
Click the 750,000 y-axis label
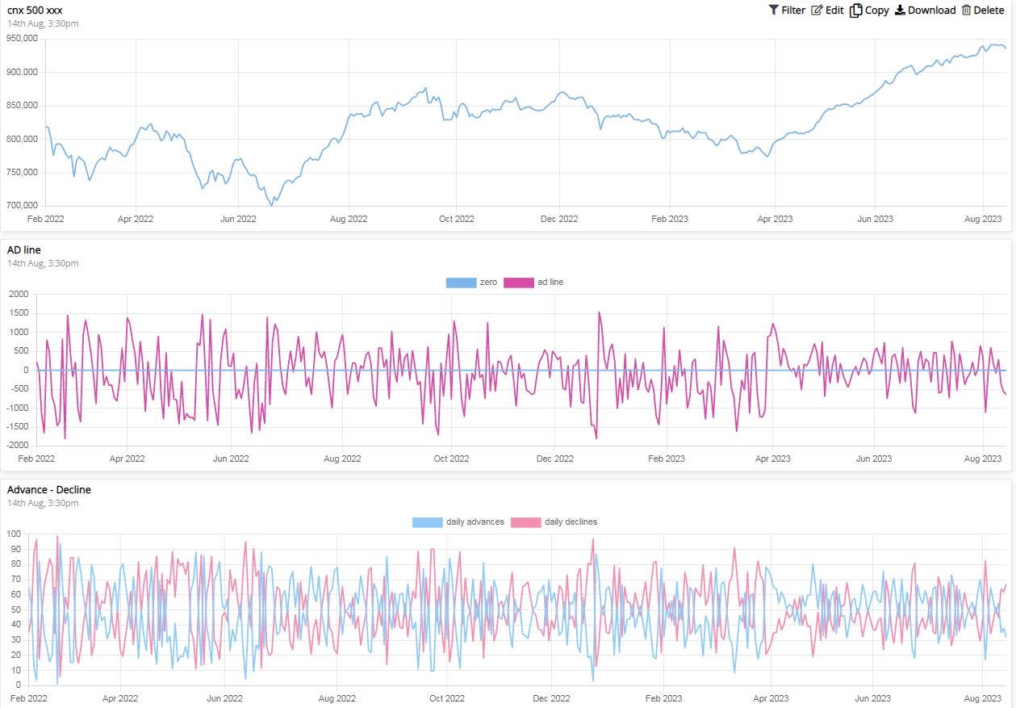[x=23, y=172]
